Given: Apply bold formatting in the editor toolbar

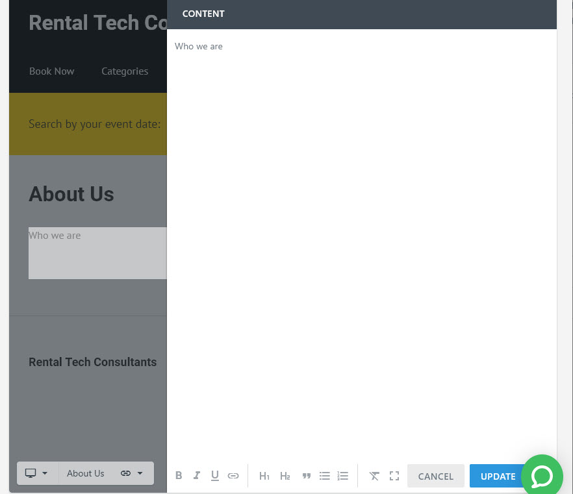Looking at the screenshot, I should pos(179,475).
